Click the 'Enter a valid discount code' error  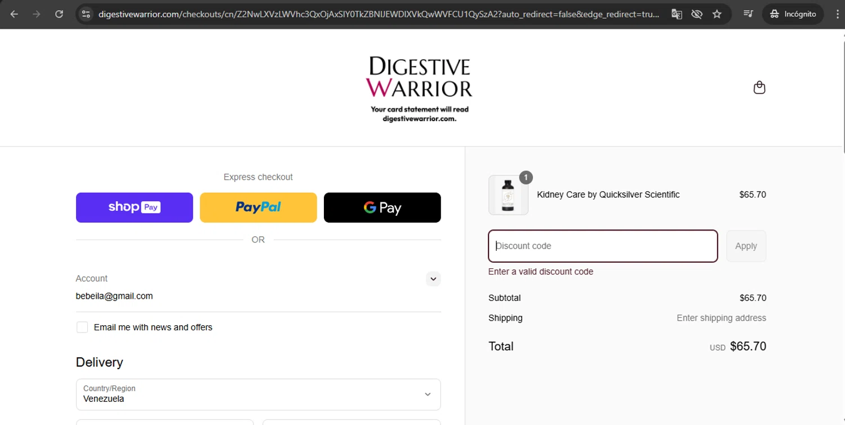click(541, 272)
